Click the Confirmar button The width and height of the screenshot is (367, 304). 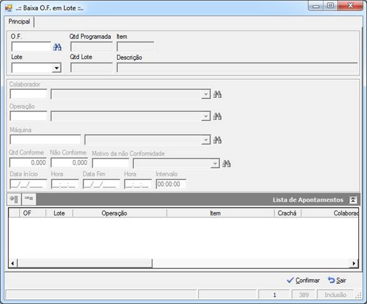[x=303, y=280]
